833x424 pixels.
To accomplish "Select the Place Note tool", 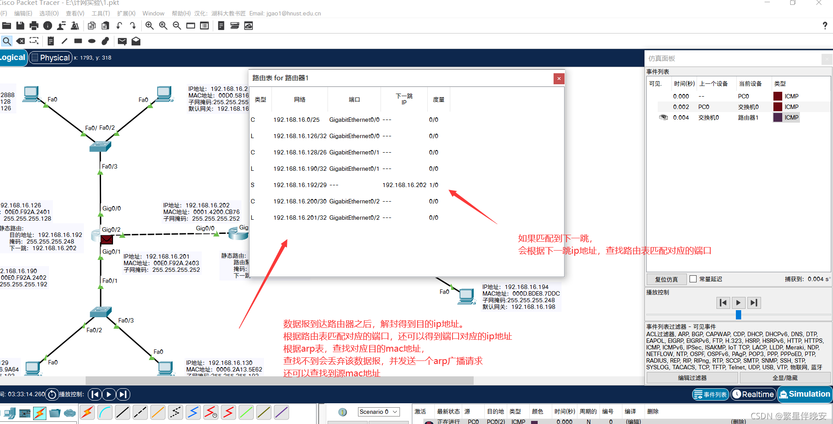I will pyautogui.click(x=51, y=41).
